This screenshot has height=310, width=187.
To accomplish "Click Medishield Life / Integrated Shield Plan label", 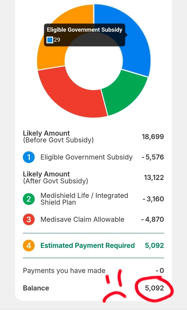I will 84,199.
